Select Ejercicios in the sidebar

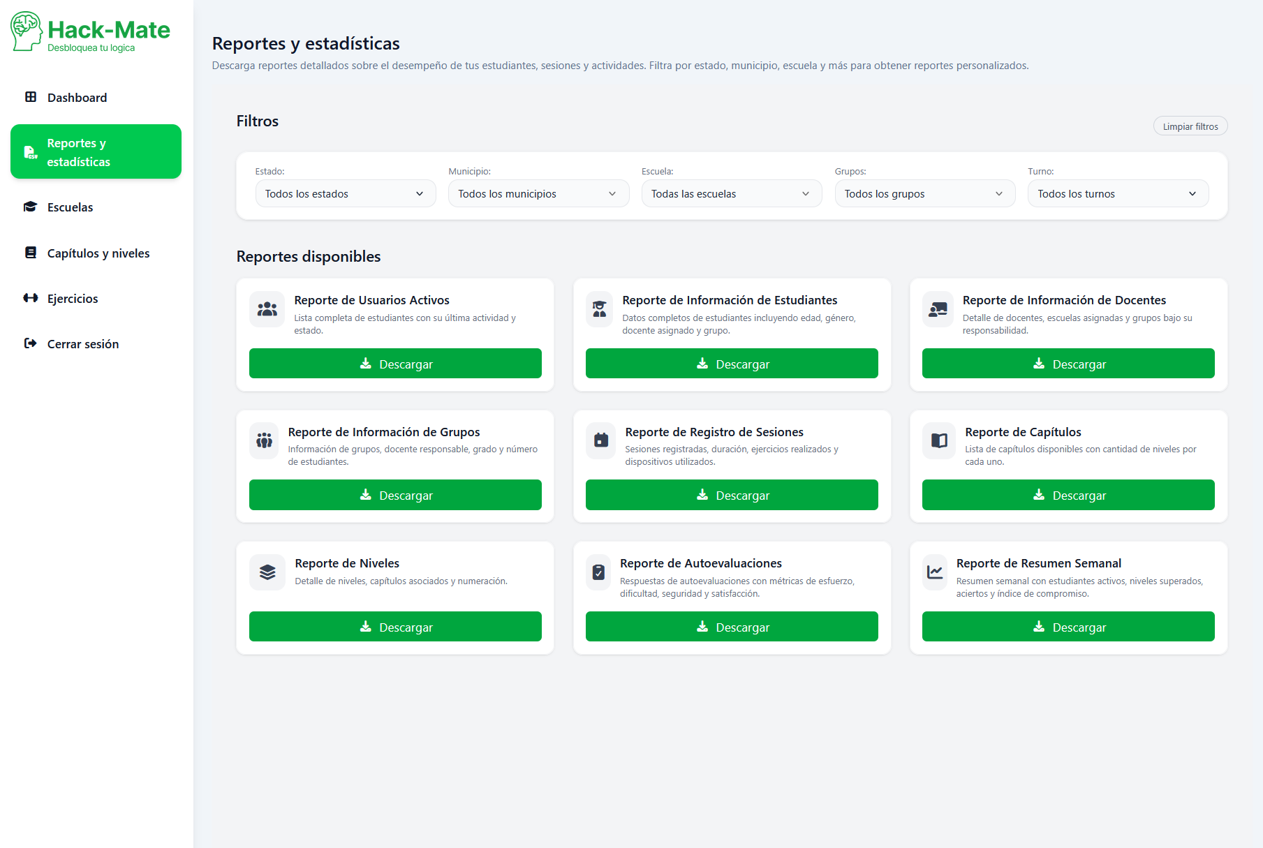[73, 299]
